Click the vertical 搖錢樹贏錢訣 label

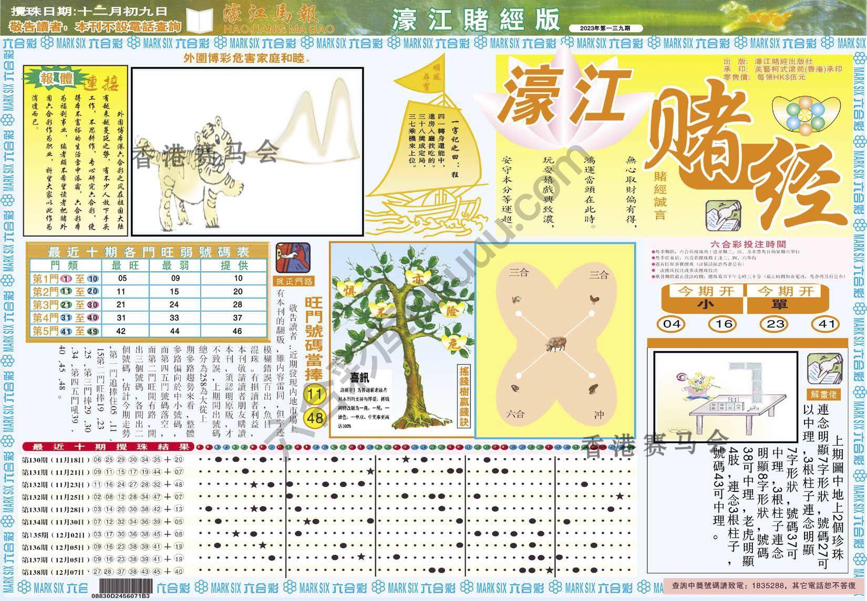point(463,396)
